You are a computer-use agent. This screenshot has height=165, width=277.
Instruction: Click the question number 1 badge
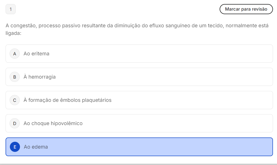(x=11, y=9)
